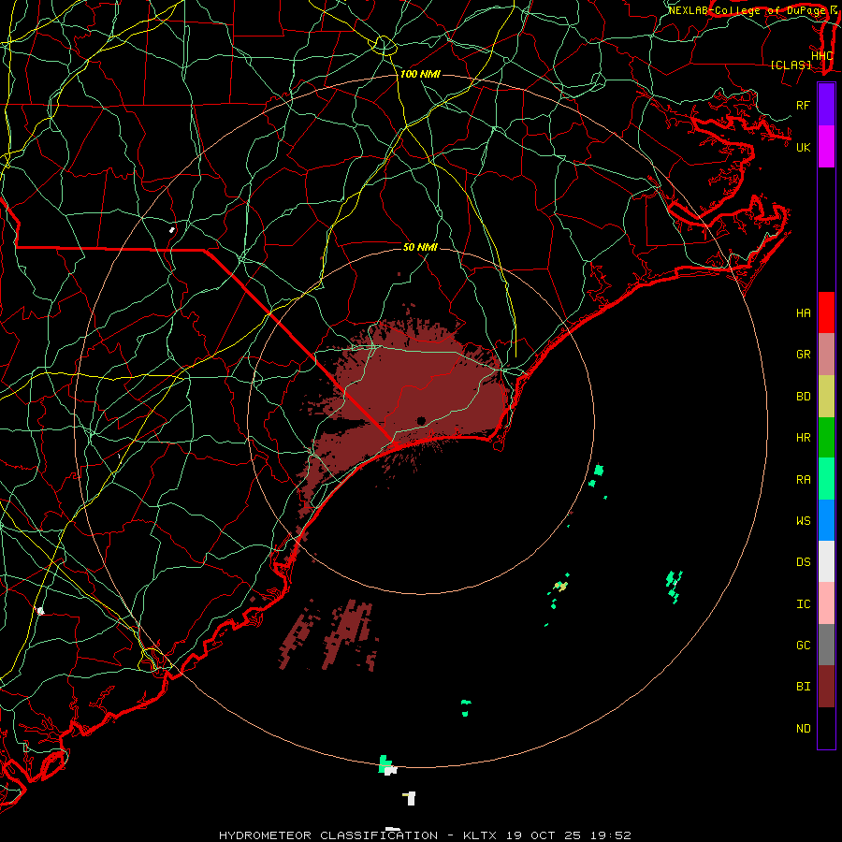Click the HA legend label

click(803, 312)
